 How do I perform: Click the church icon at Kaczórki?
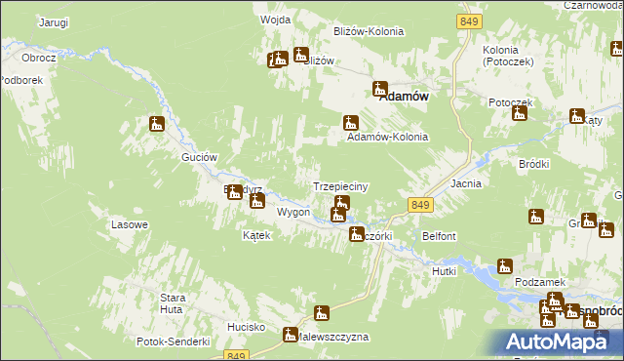coord(357,233)
